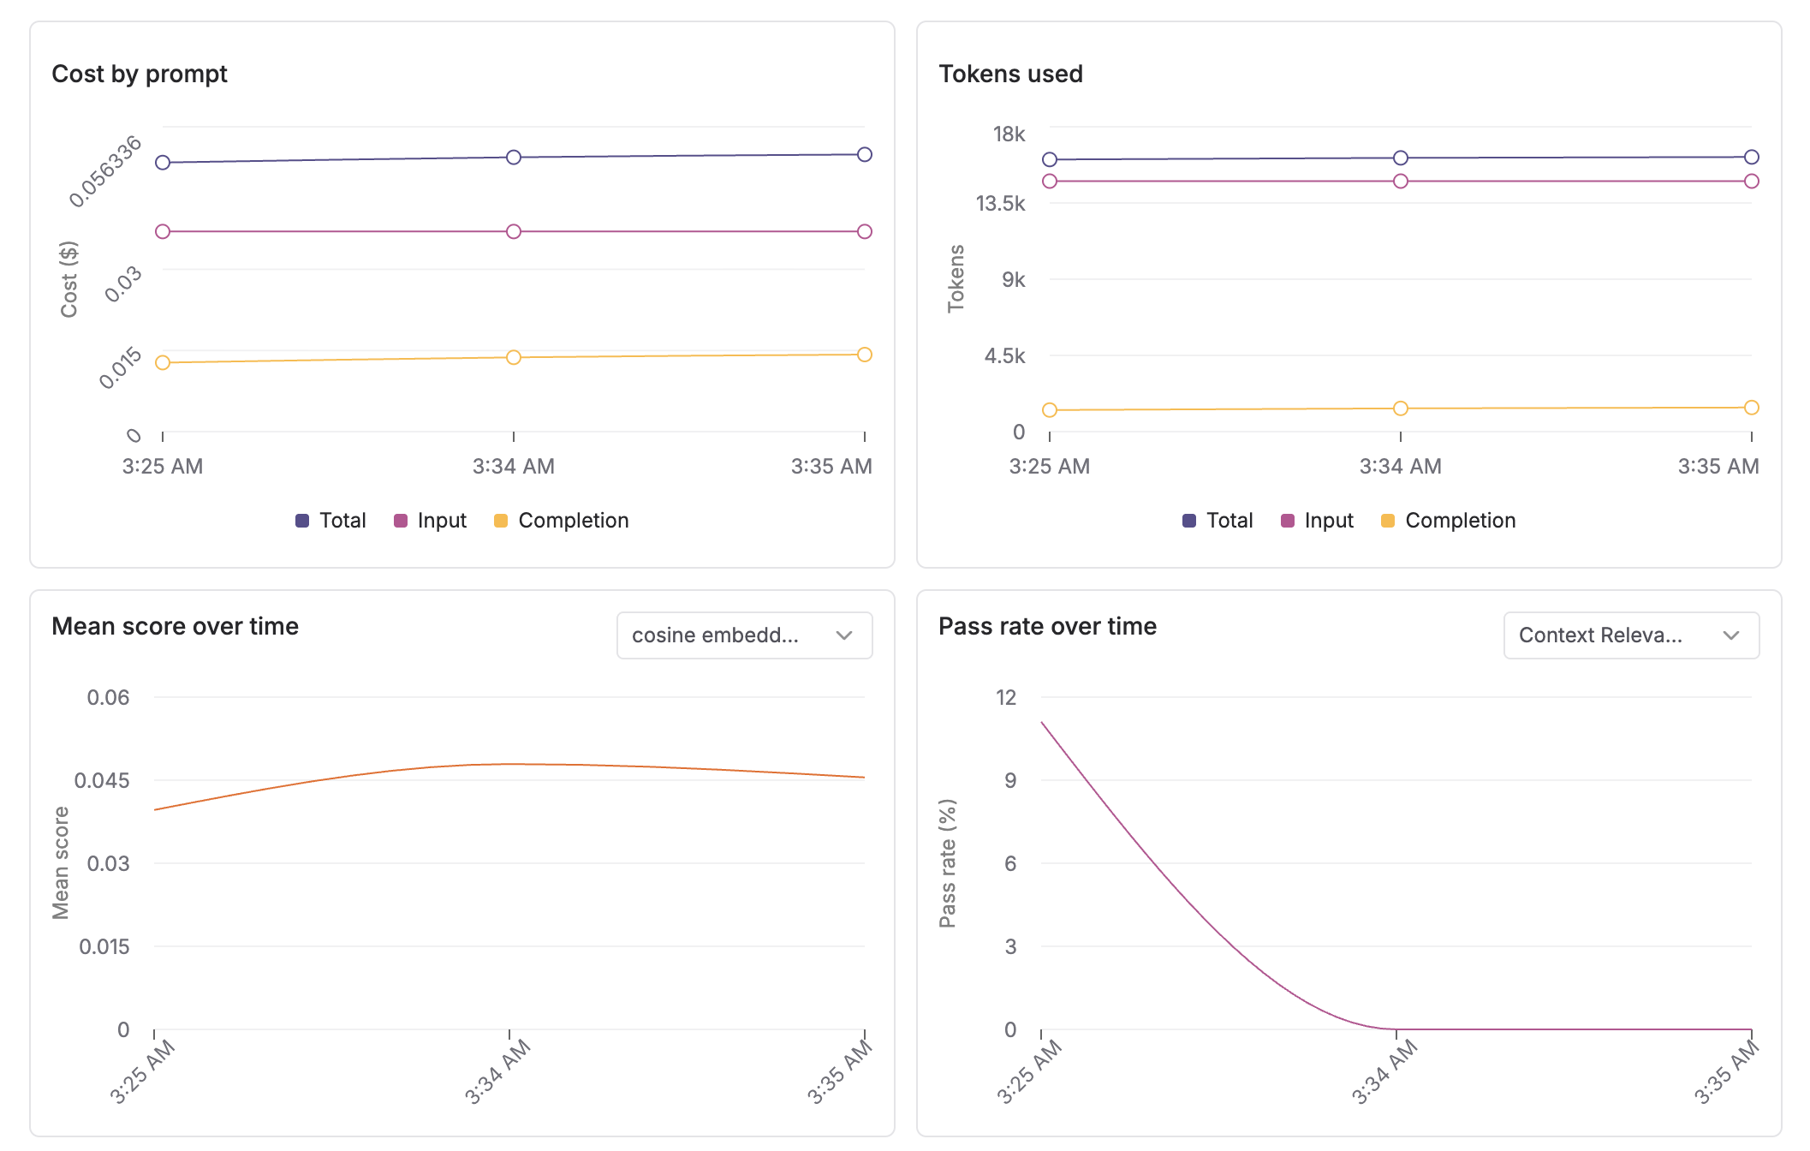Click the Pass rate over time title
Screen dimensions: 1810x1151
click(1048, 626)
